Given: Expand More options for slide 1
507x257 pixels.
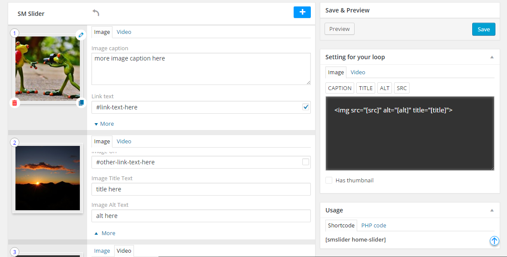Looking at the screenshot, I should (104, 124).
